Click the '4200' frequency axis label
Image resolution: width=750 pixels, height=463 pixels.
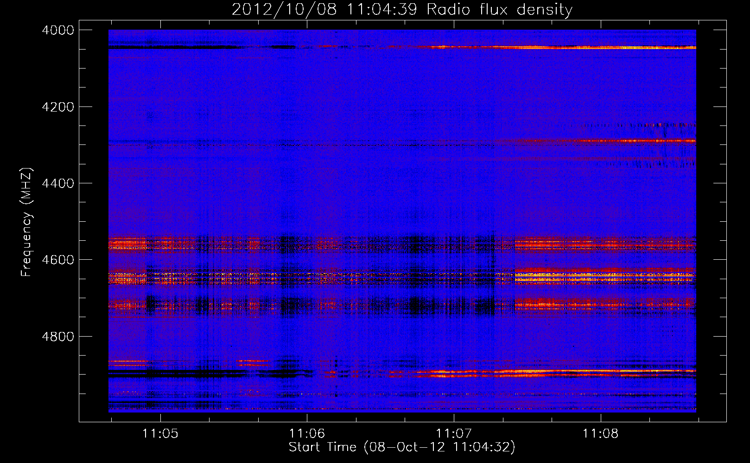(x=58, y=107)
